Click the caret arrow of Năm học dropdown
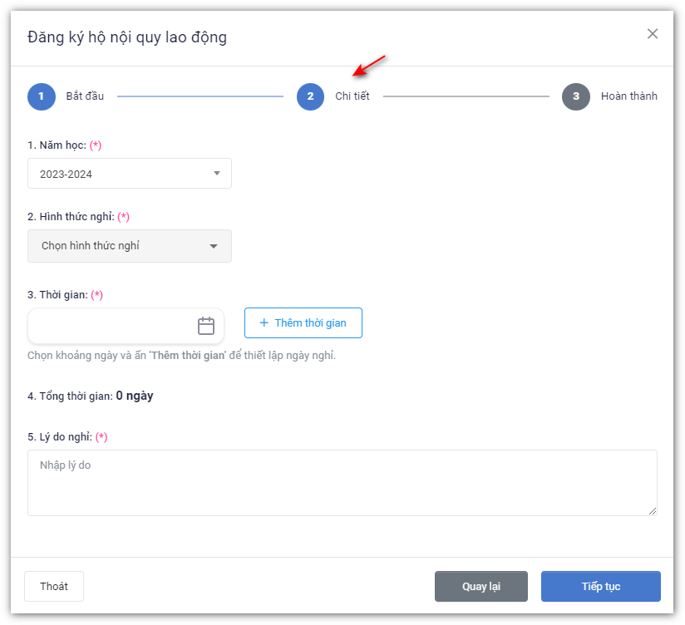This screenshot has height=625, width=685. click(x=217, y=174)
